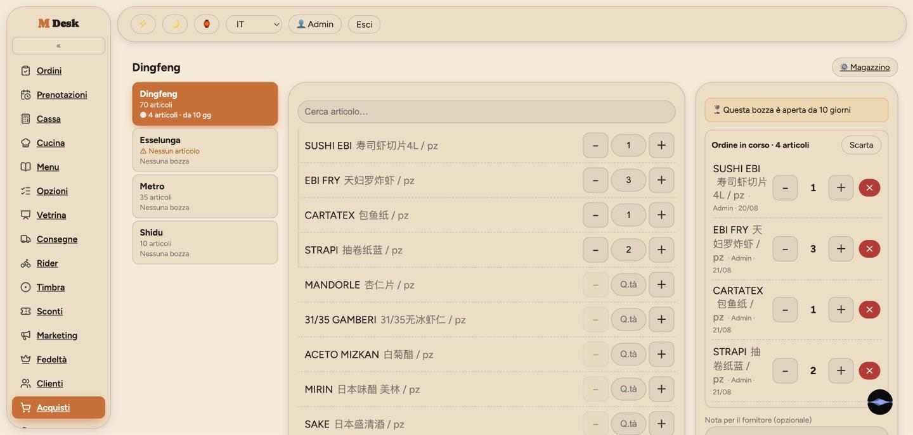Remove STRAPI from order with red X
913x435 pixels.
[869, 371]
